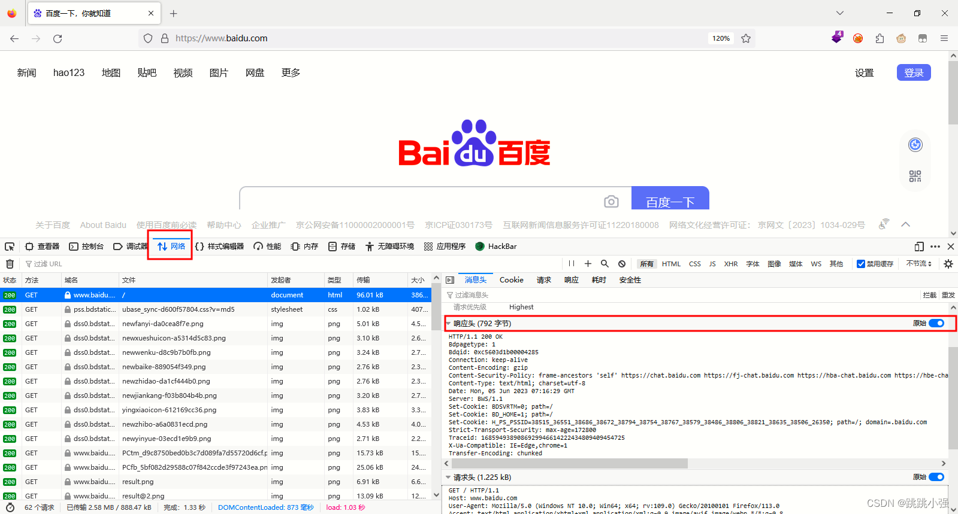The width and height of the screenshot is (958, 514).
Task: Reload the page in Firefox
Action: 58,38
